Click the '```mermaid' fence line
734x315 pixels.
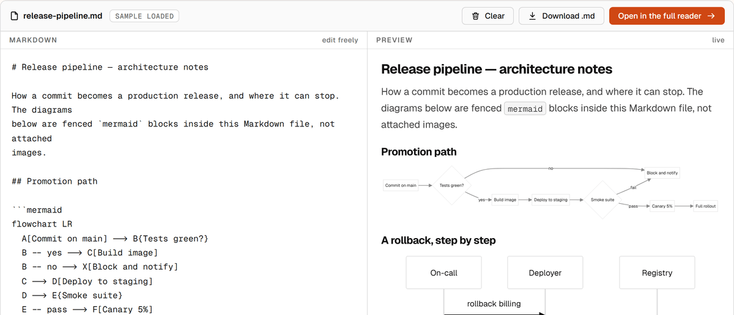pyautogui.click(x=37, y=210)
